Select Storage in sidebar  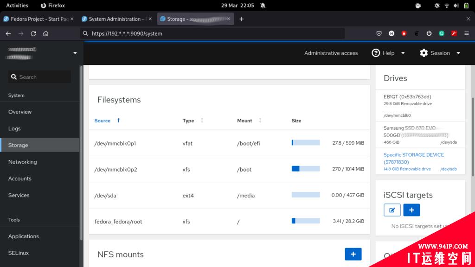(40, 145)
